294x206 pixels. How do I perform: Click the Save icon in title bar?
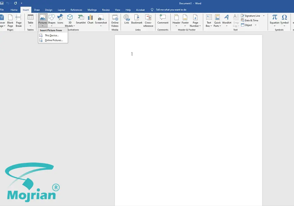pyautogui.click(x=2, y=3)
